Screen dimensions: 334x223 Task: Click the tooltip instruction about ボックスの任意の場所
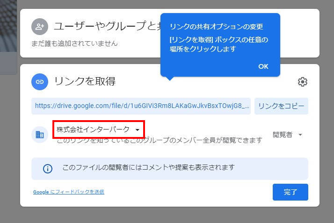(x=219, y=44)
